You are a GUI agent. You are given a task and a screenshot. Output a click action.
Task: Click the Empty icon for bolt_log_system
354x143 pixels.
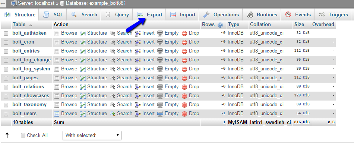160,69
